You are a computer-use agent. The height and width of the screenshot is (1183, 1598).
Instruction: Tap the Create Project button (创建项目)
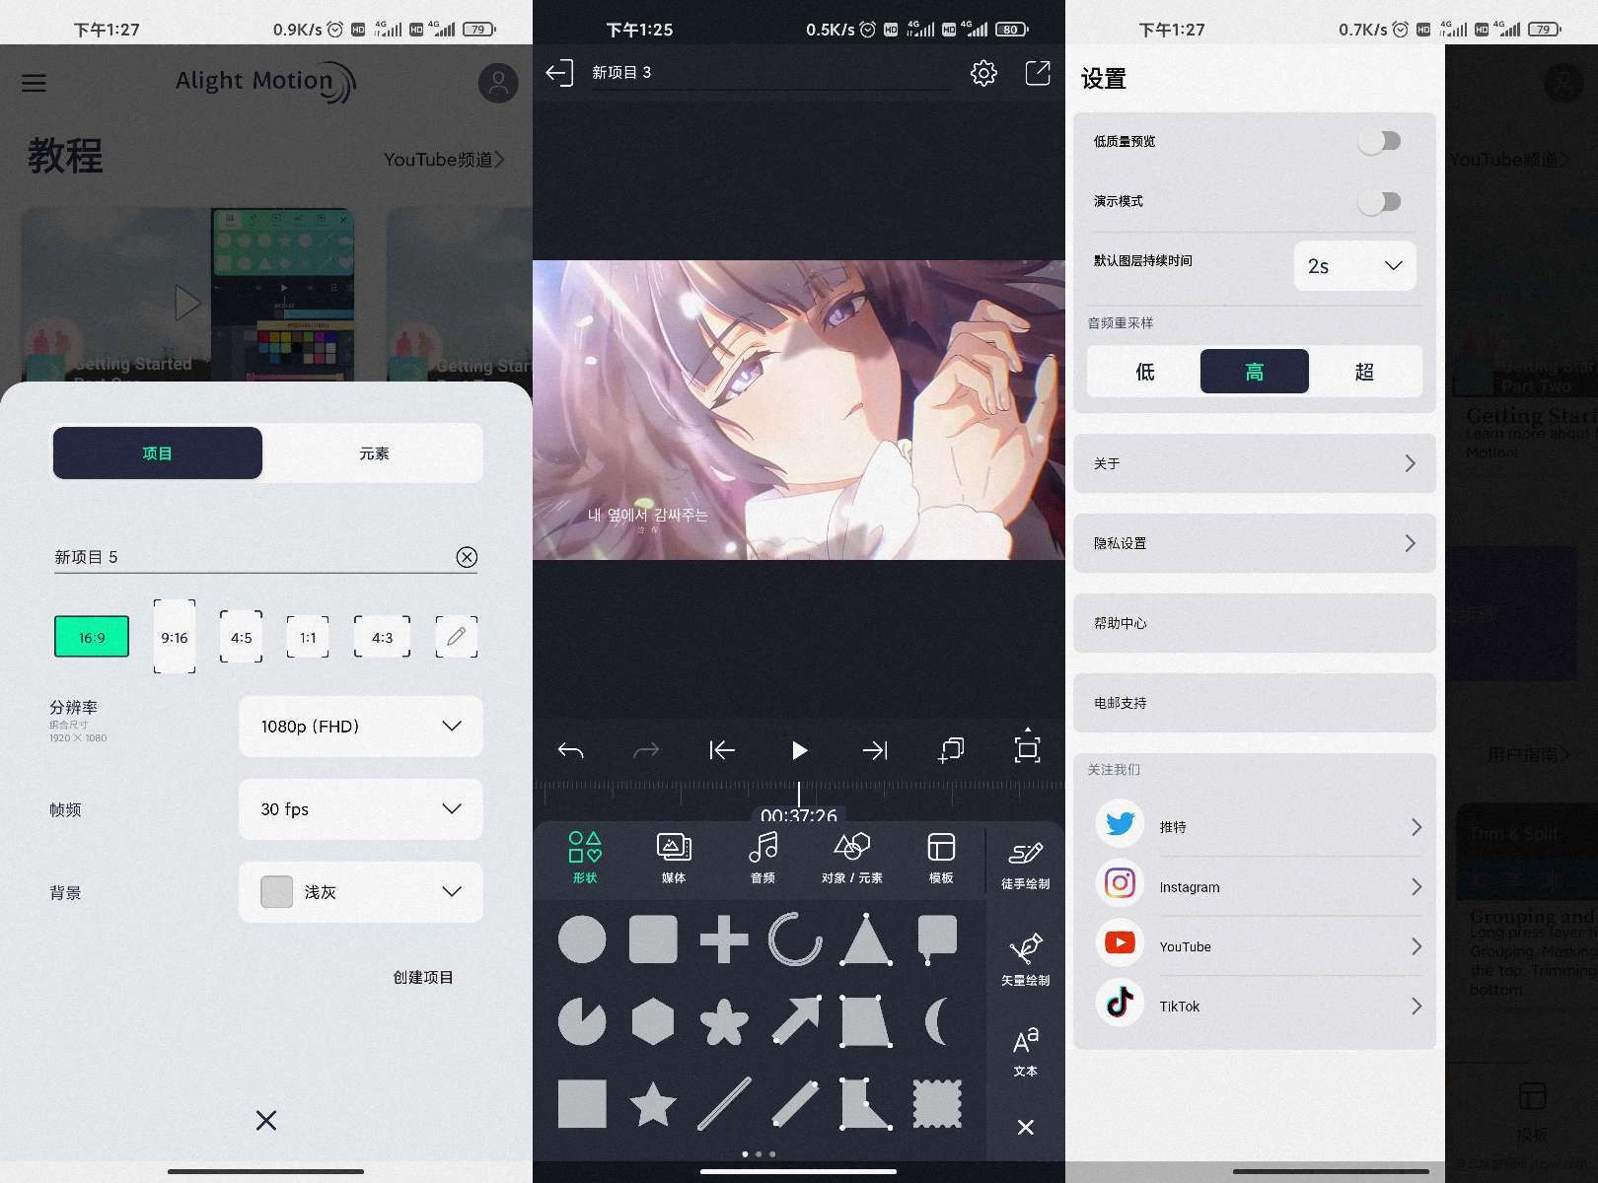point(423,977)
